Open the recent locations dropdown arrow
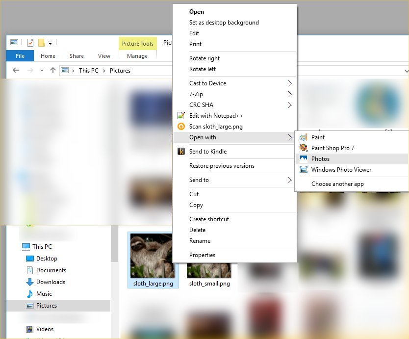Screen dimensions: 409x339 click(42, 70)
